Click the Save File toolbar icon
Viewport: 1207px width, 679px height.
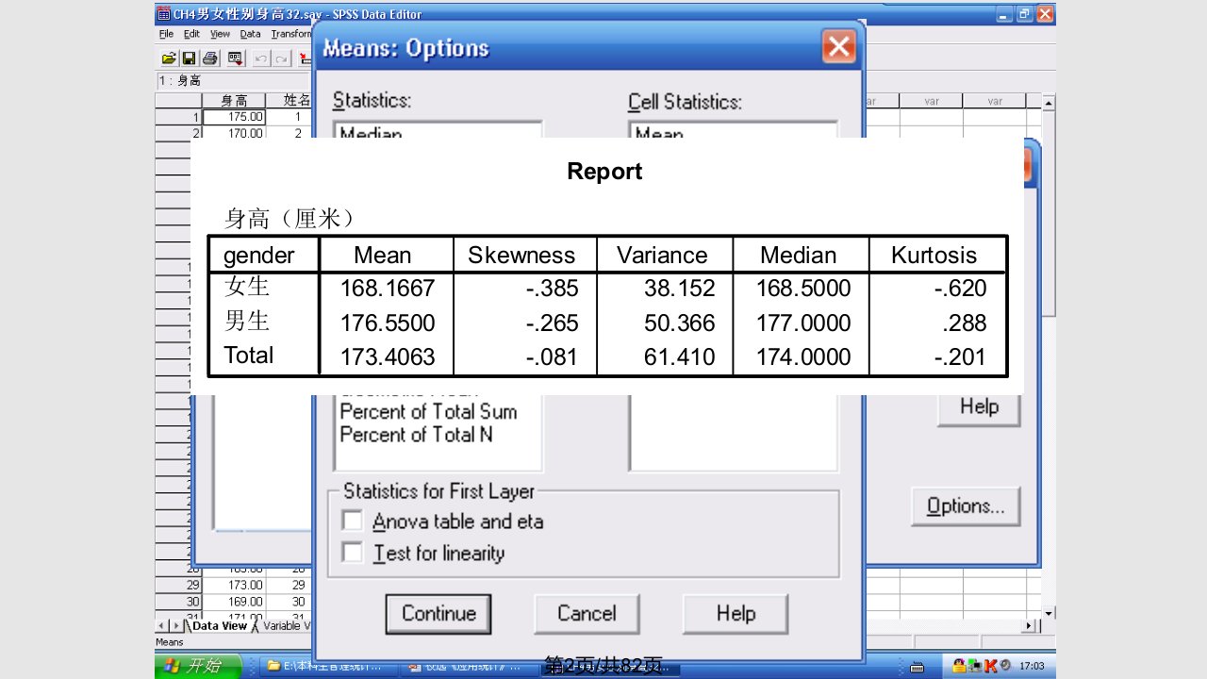(x=189, y=58)
